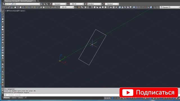
Task: Click layer 0 color swatch
Action: point(14,4)
